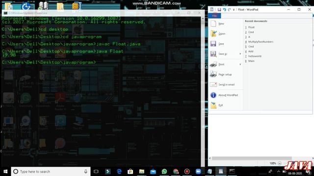The height and width of the screenshot is (176, 314).
Task: Expand the Save as submenu arrow
Action: [240, 54]
